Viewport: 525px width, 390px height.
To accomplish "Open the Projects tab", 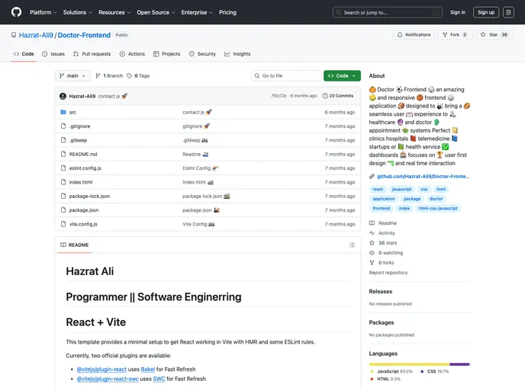I will [x=167, y=54].
